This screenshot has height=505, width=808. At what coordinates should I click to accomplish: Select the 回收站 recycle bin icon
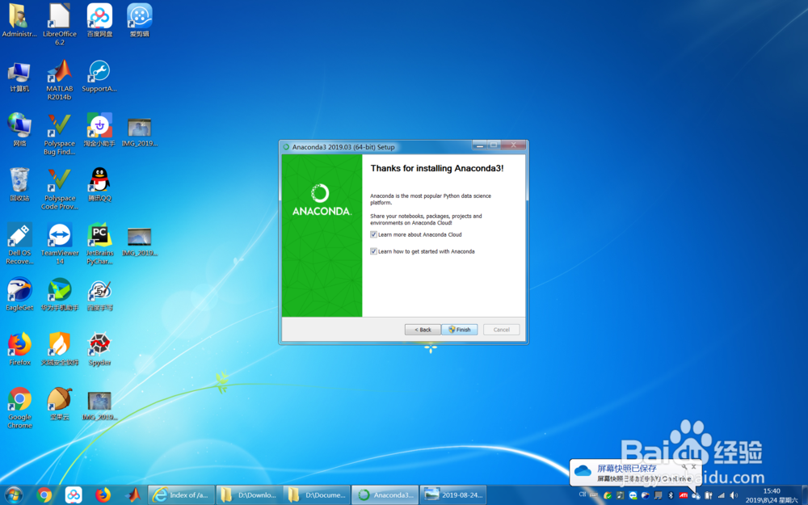[19, 184]
